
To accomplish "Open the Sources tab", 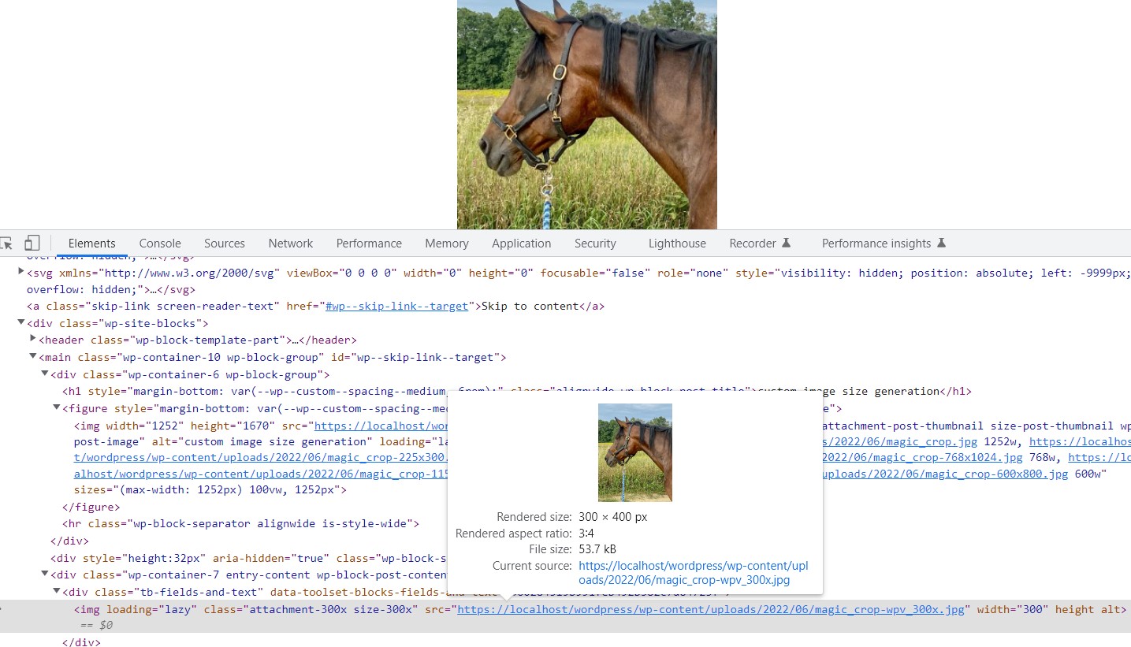I will (x=225, y=244).
